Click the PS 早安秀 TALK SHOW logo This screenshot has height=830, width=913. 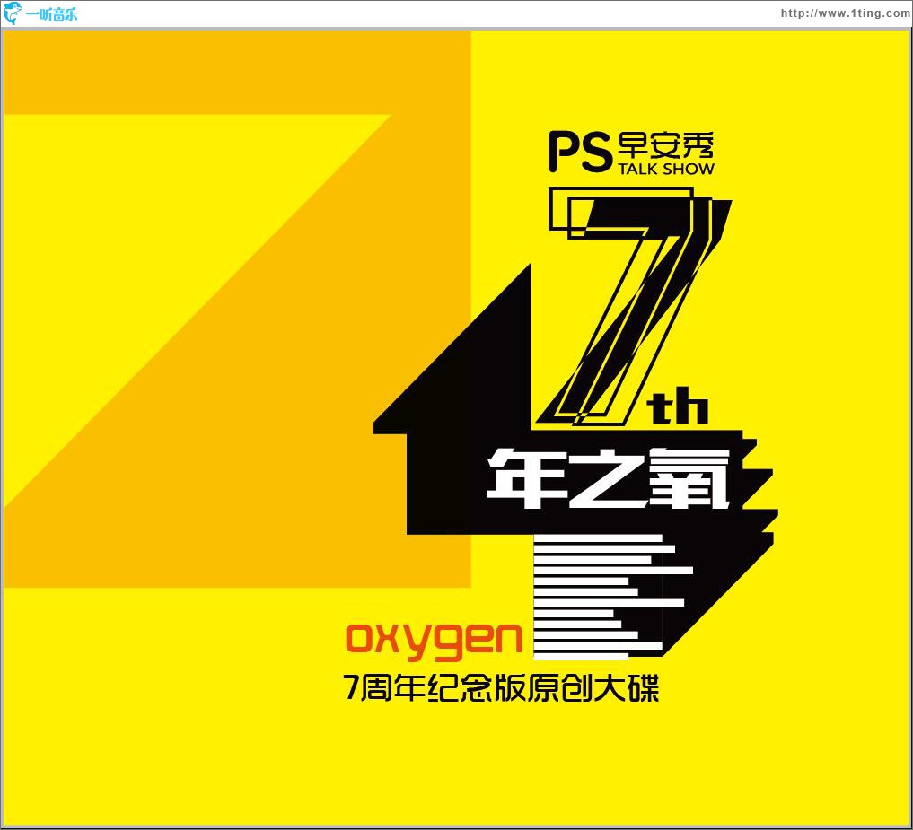click(x=632, y=153)
